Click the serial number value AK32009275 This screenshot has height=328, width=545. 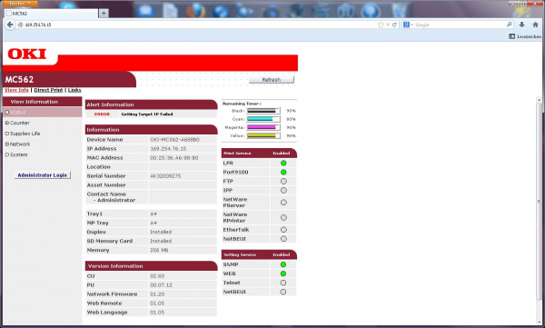coord(165,176)
